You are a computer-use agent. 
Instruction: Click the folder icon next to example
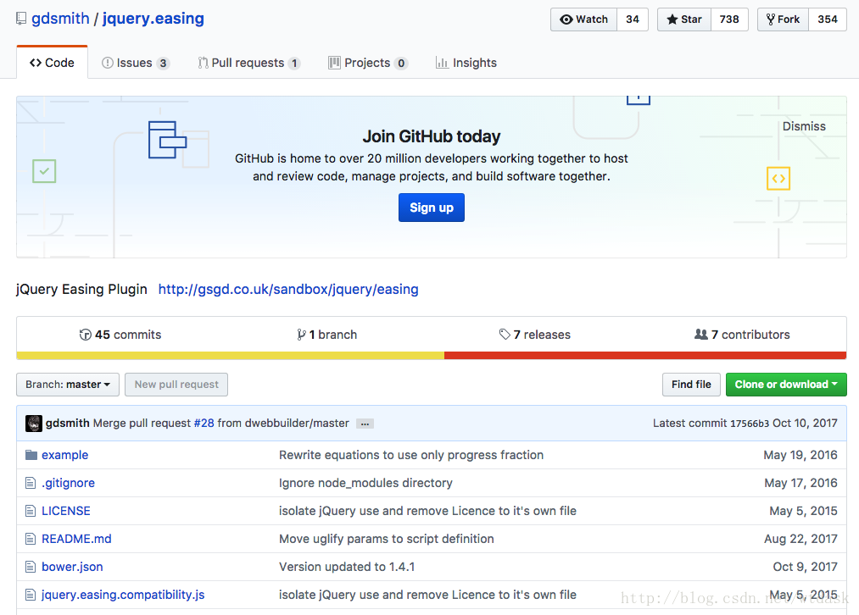31,455
